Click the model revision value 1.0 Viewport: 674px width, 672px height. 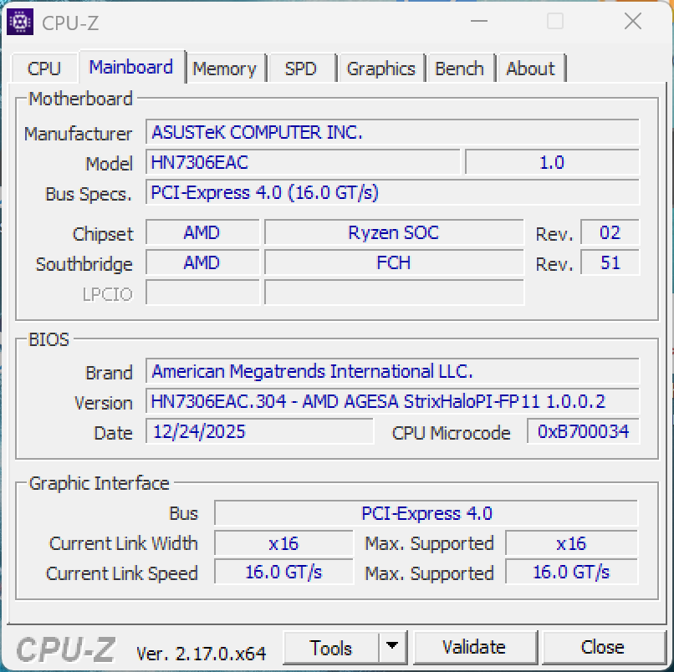pyautogui.click(x=553, y=162)
